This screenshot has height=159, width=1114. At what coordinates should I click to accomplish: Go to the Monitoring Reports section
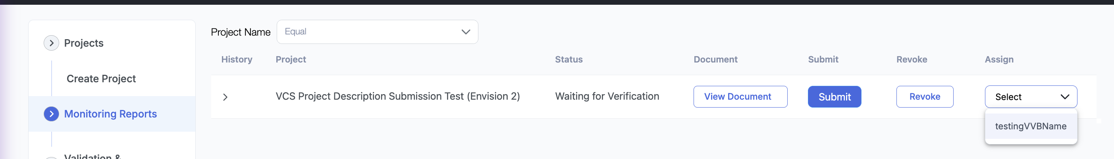click(110, 114)
